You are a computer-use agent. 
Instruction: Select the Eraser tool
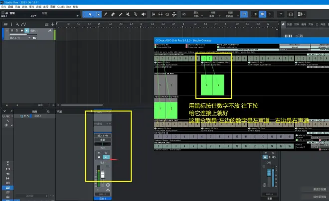click(113, 14)
